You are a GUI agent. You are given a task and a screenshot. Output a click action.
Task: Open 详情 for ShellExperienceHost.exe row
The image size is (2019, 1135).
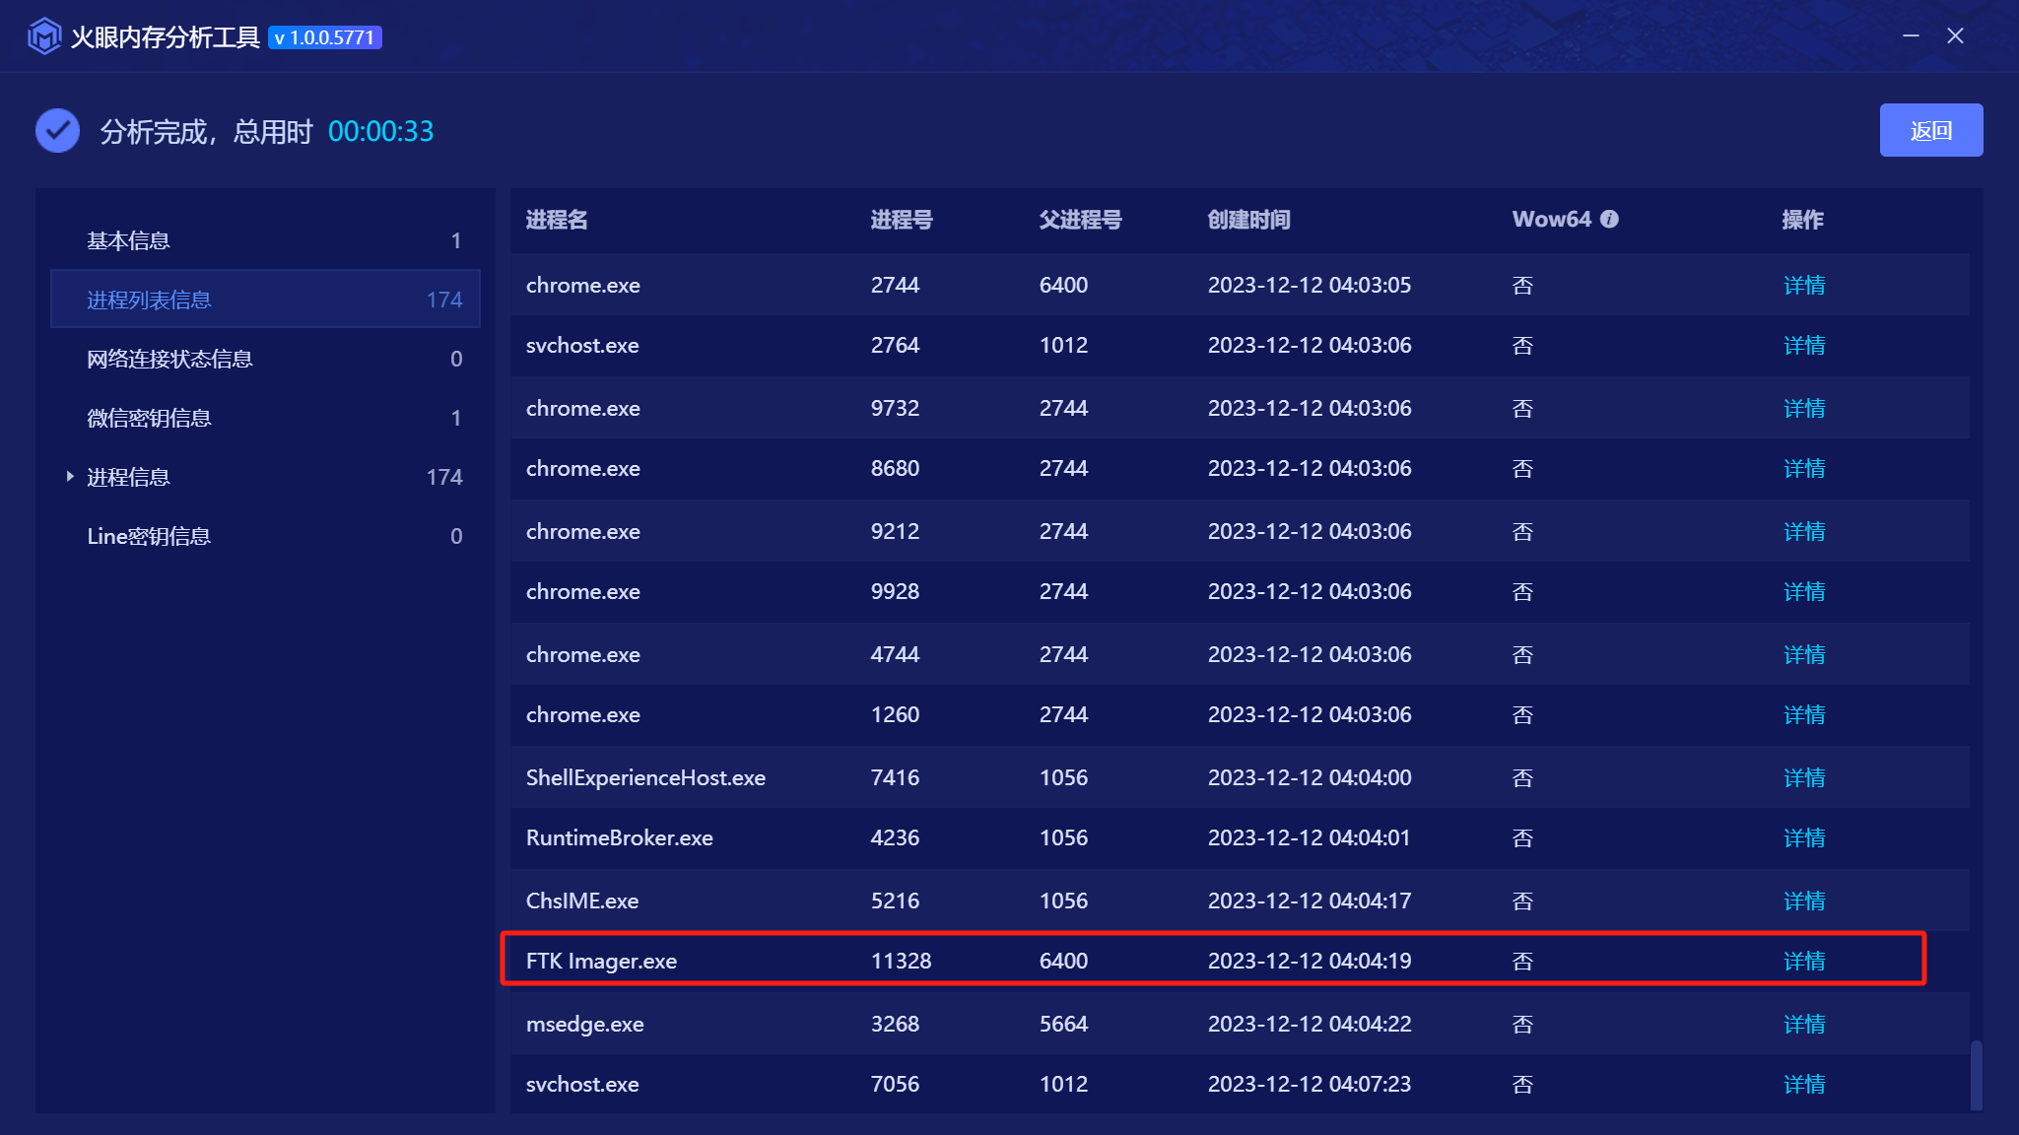(x=1803, y=777)
